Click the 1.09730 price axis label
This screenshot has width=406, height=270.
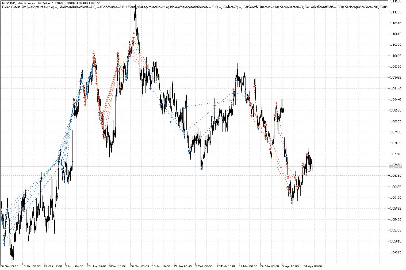point(395,67)
